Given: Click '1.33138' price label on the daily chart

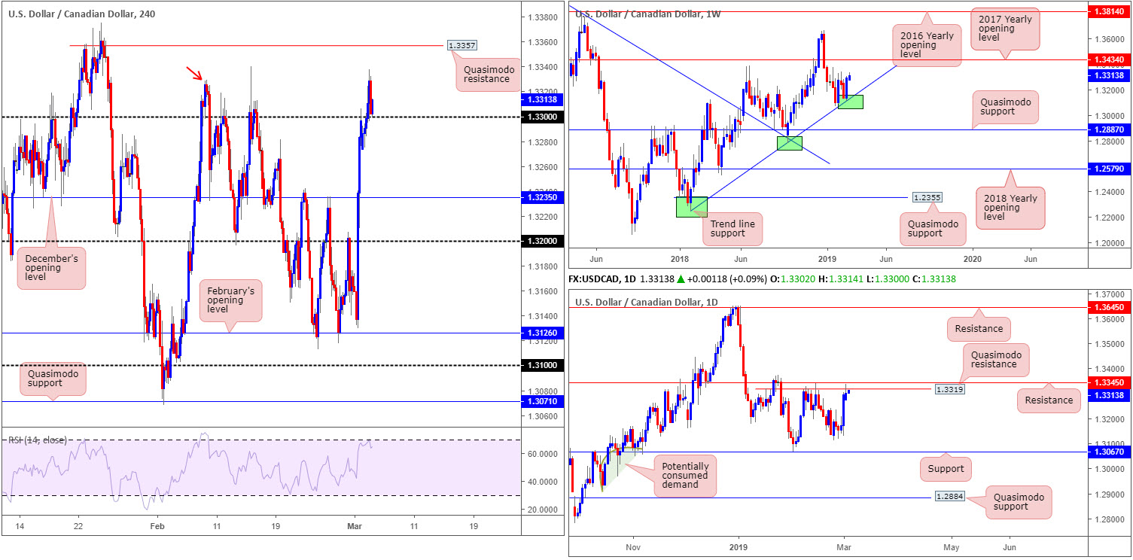Looking at the screenshot, I should (1110, 396).
